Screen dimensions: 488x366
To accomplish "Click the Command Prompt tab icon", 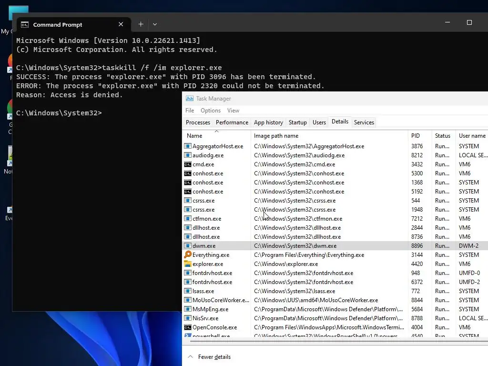I will point(25,25).
